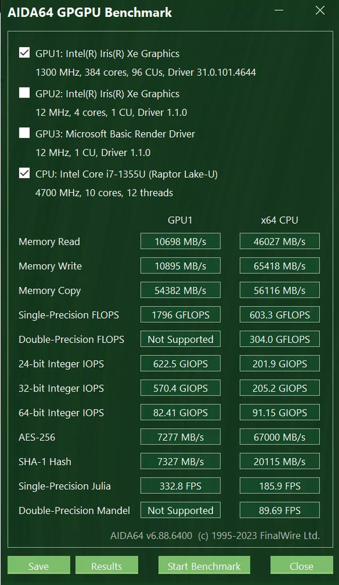Toggle the CPU Intel Core i7-1355U checkbox
The width and height of the screenshot is (339, 585).
click(x=24, y=173)
